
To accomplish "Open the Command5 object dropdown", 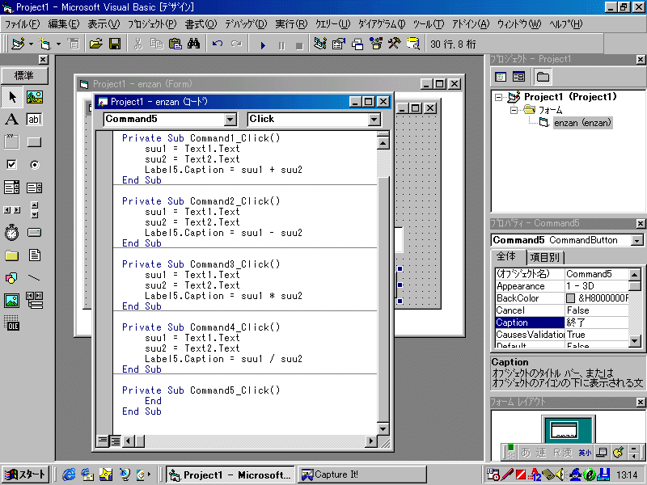I will pos(230,120).
